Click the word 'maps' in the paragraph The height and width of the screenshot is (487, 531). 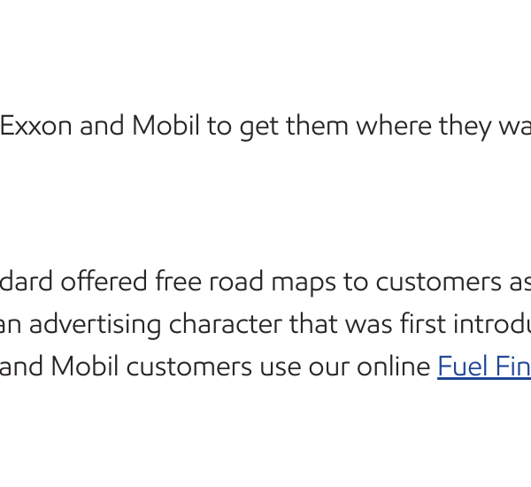tap(304, 283)
